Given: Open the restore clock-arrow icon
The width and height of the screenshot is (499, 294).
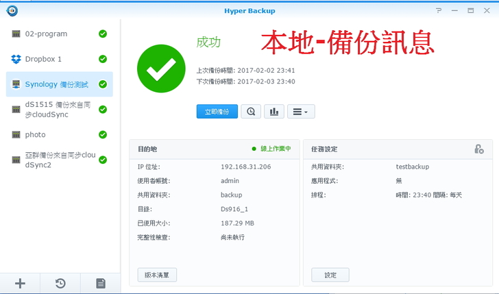Looking at the screenshot, I should pos(60,283).
